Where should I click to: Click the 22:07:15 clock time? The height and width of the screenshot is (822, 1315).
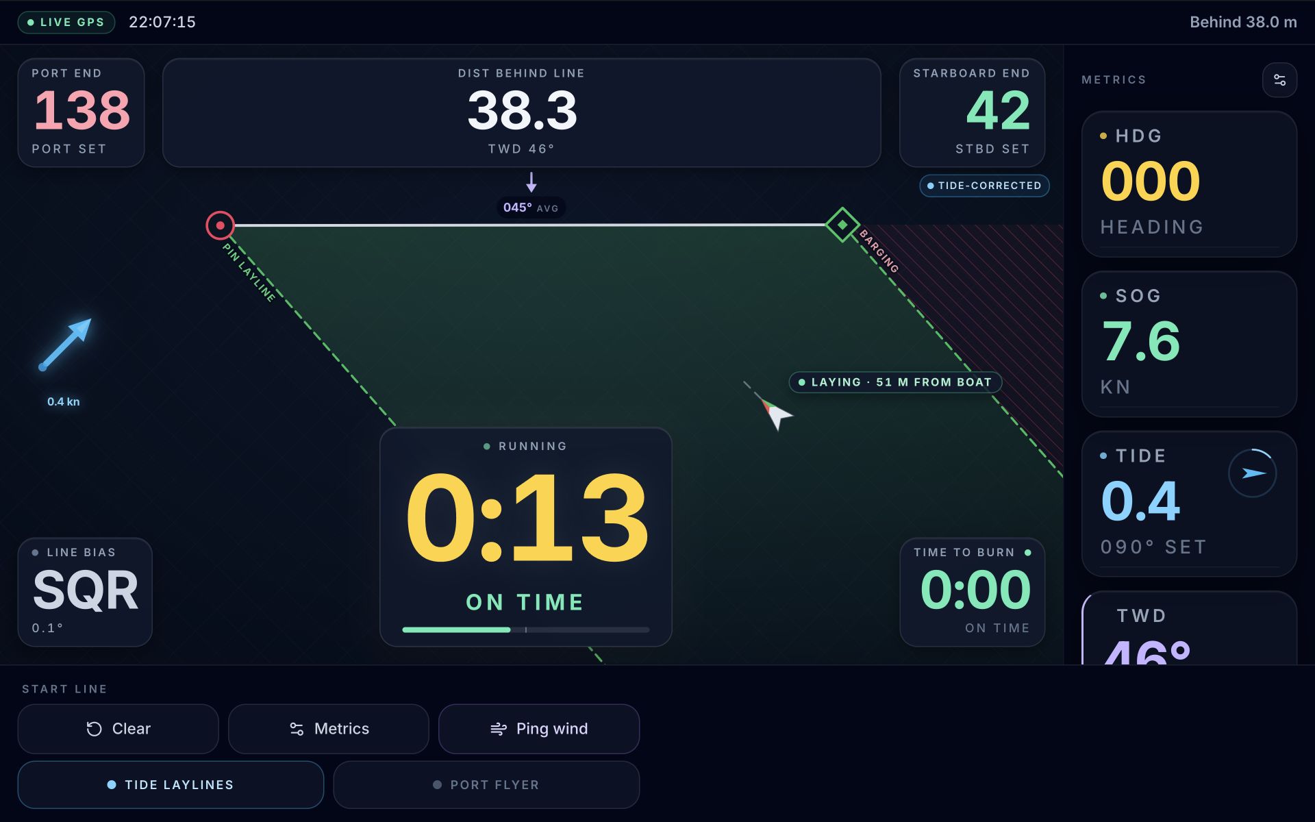162,22
